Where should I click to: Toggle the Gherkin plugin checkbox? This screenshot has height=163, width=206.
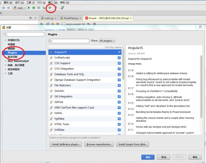pos(119,91)
